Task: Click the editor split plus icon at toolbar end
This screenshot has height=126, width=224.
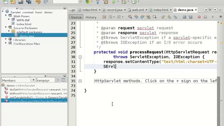Action: (x=220, y=17)
